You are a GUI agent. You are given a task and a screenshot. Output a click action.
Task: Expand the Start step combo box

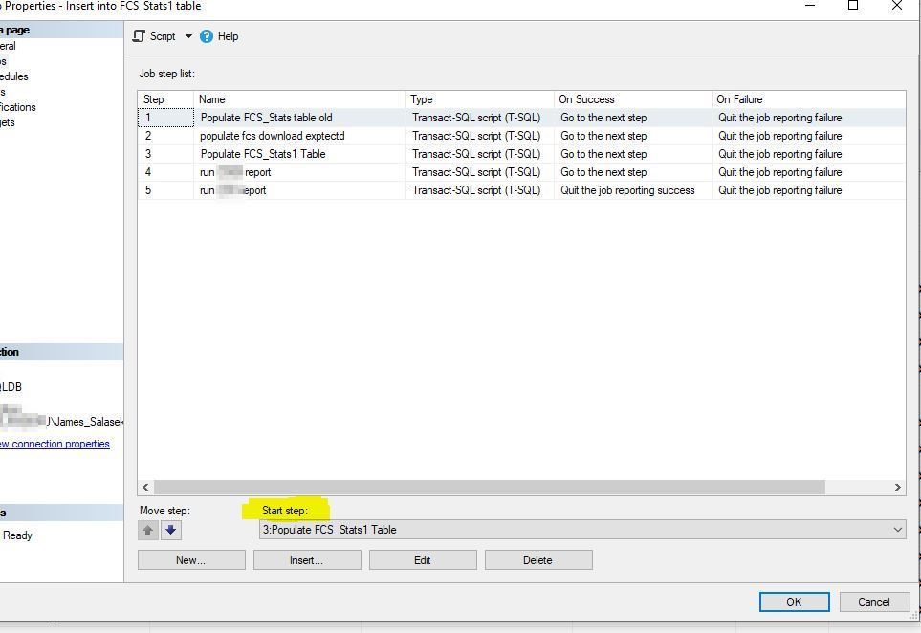(x=897, y=530)
